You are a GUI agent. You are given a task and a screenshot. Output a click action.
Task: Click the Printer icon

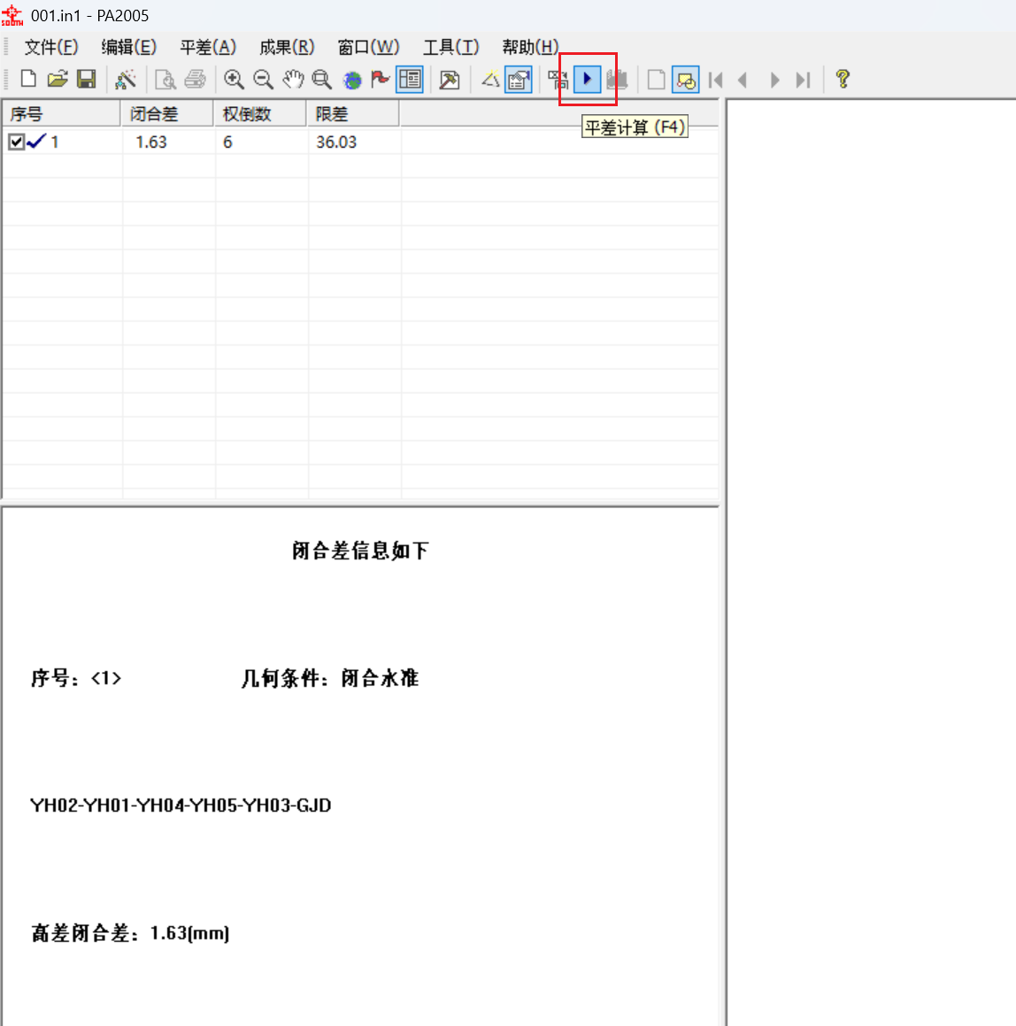[x=195, y=79]
